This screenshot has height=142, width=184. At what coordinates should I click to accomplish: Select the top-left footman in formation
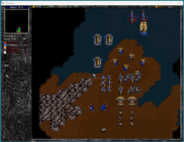103,78
